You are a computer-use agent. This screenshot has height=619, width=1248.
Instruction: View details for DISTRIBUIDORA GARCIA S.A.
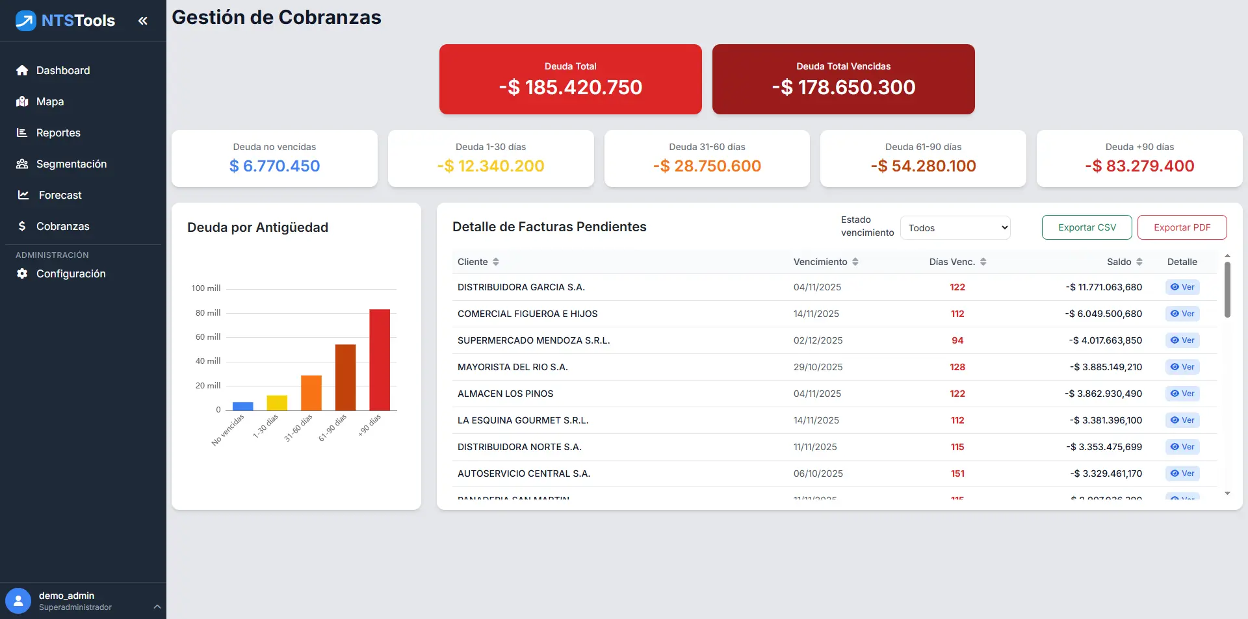click(x=1182, y=287)
